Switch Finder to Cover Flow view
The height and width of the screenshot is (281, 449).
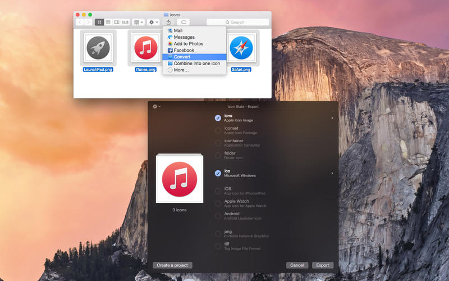pyautogui.click(x=125, y=22)
